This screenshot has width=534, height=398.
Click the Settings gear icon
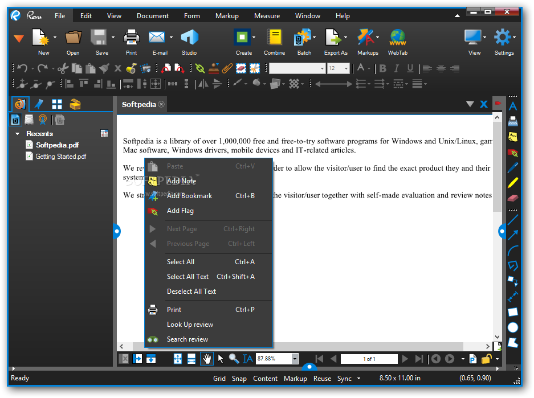point(503,37)
